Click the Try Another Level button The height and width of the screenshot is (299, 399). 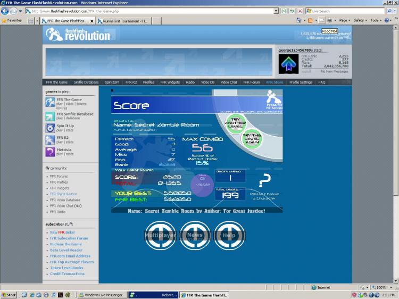pyautogui.click(x=235, y=123)
